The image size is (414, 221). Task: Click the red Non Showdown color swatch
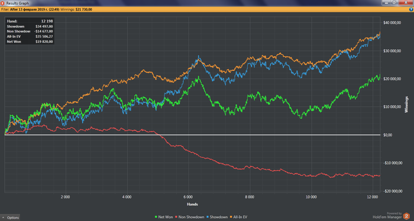pyautogui.click(x=176, y=217)
